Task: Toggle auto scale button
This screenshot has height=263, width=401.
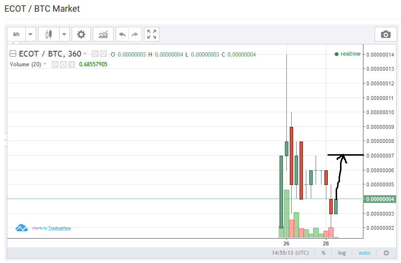Action: (x=364, y=253)
